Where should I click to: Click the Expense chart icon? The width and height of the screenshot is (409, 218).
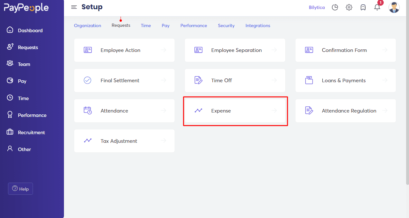198,111
